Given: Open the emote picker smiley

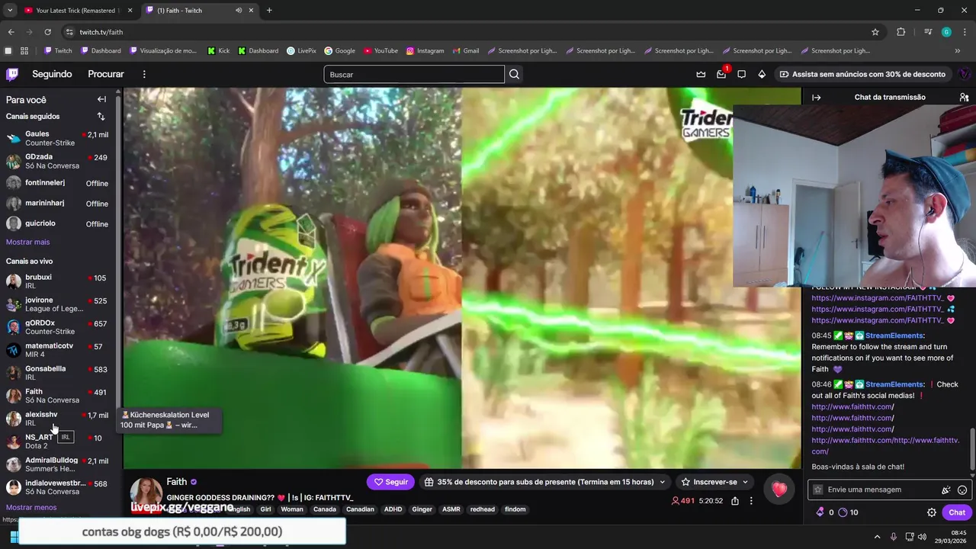Looking at the screenshot, I should [x=962, y=490].
